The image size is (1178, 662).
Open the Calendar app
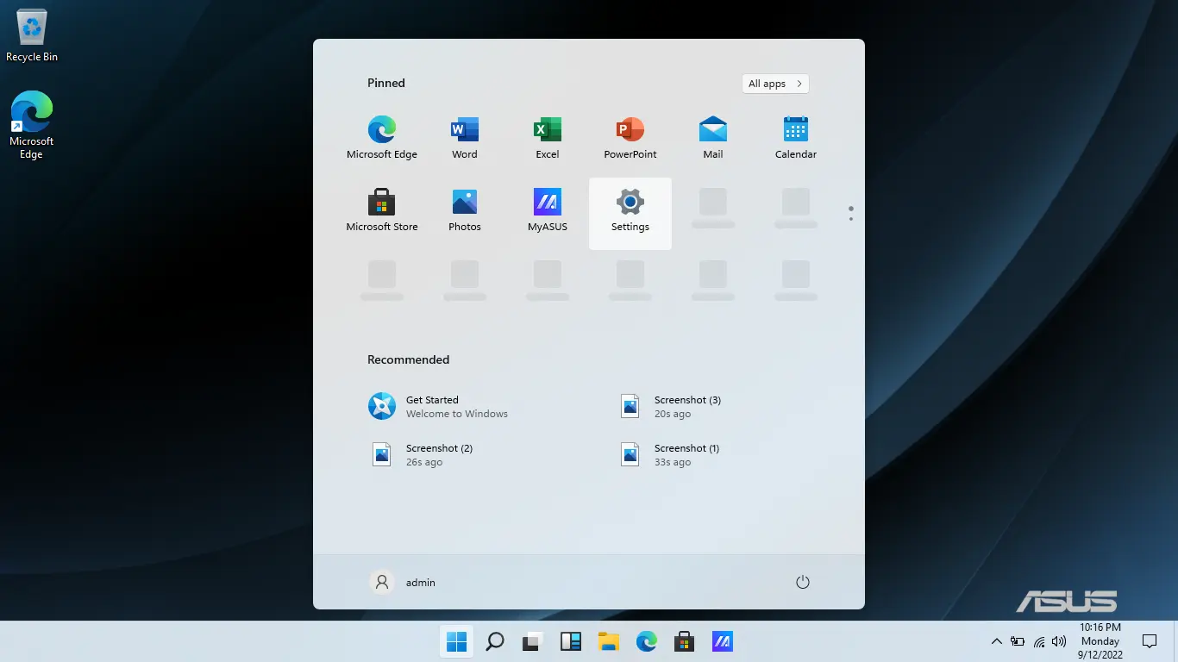tap(795, 138)
